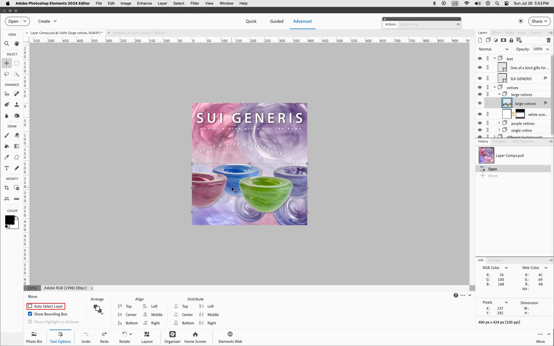The image size is (554, 346).
Task: Switch to the Guided tab
Action: [276, 21]
